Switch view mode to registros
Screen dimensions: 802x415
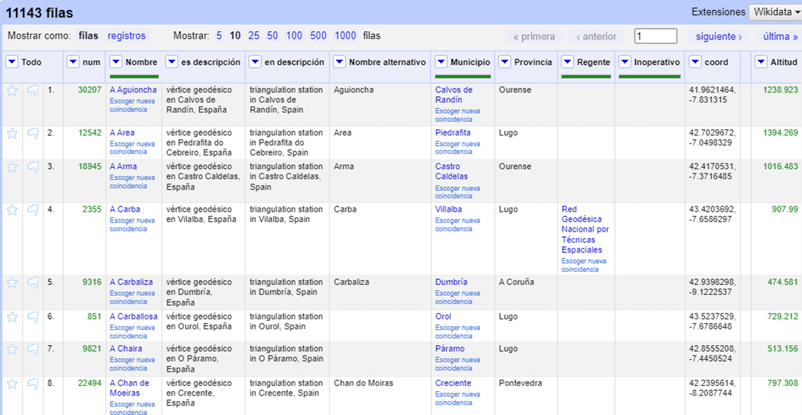point(127,36)
